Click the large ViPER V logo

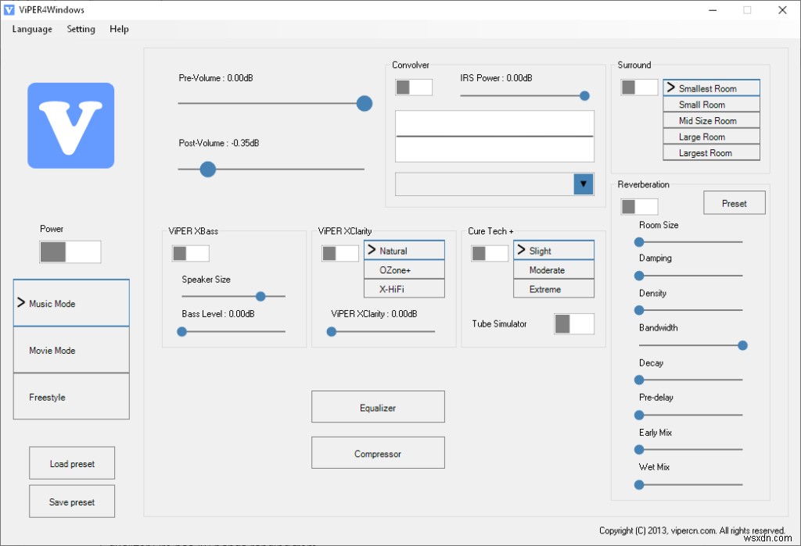pos(71,126)
